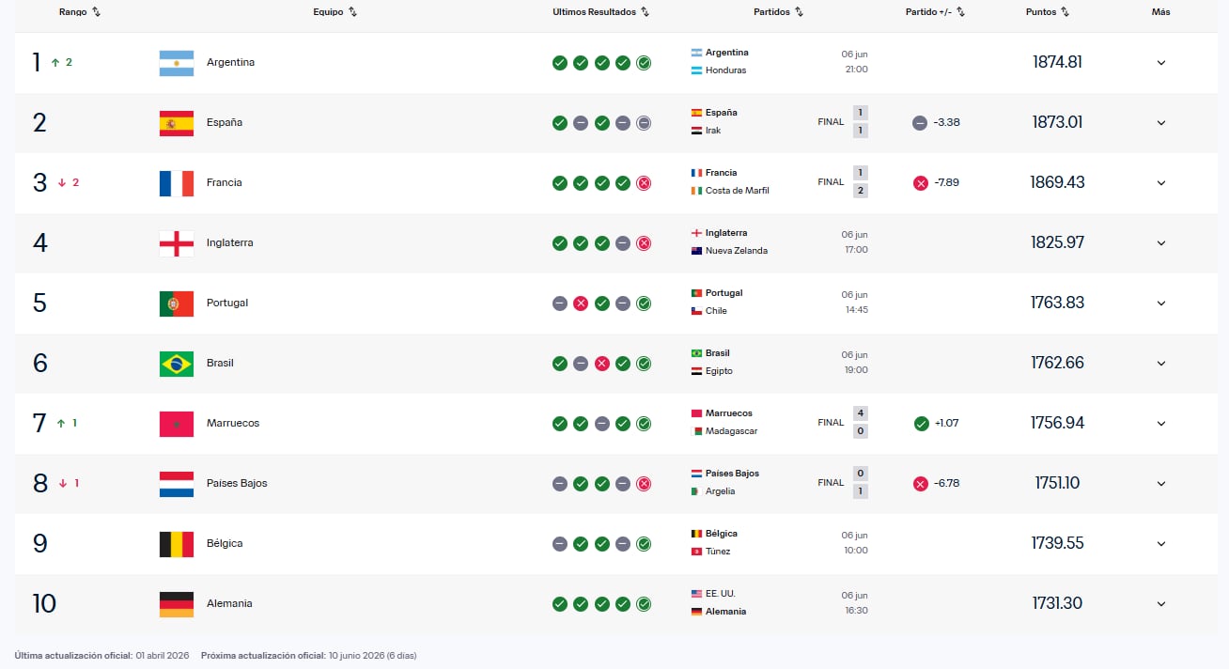Open the Alemania team name link
The height and width of the screenshot is (669, 1229).
tap(229, 603)
